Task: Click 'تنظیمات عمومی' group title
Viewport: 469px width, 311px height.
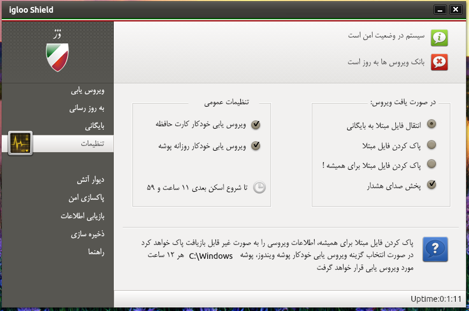Action: click(x=226, y=102)
